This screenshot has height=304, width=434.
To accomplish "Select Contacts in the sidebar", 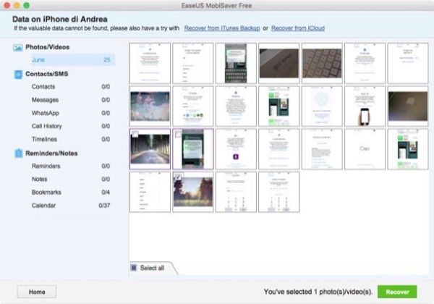I will pyautogui.click(x=44, y=87).
